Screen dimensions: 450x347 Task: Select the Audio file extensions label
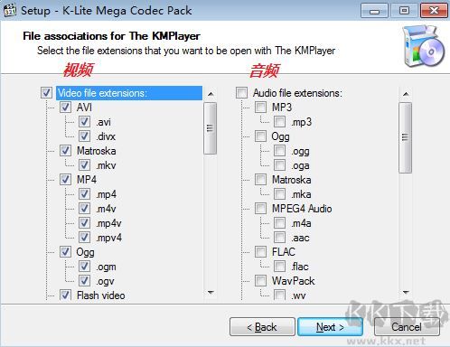pyautogui.click(x=297, y=93)
